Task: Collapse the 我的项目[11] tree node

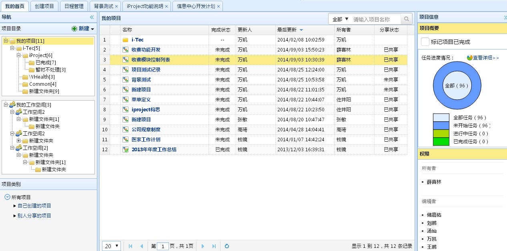Action: (6, 41)
